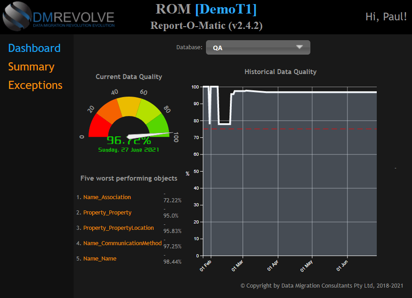Click the Name_CommunicationMethod link

coord(122,243)
